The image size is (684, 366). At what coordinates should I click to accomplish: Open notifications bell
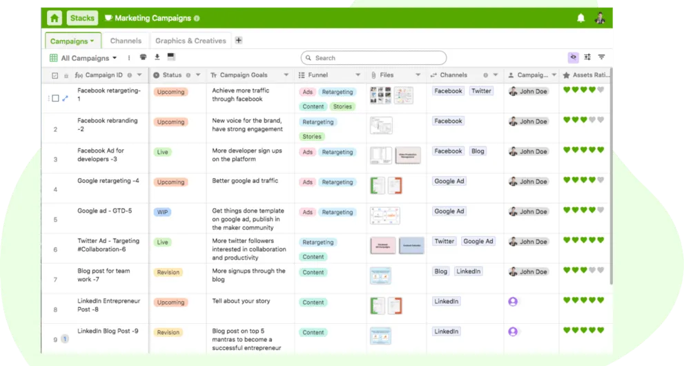click(580, 18)
